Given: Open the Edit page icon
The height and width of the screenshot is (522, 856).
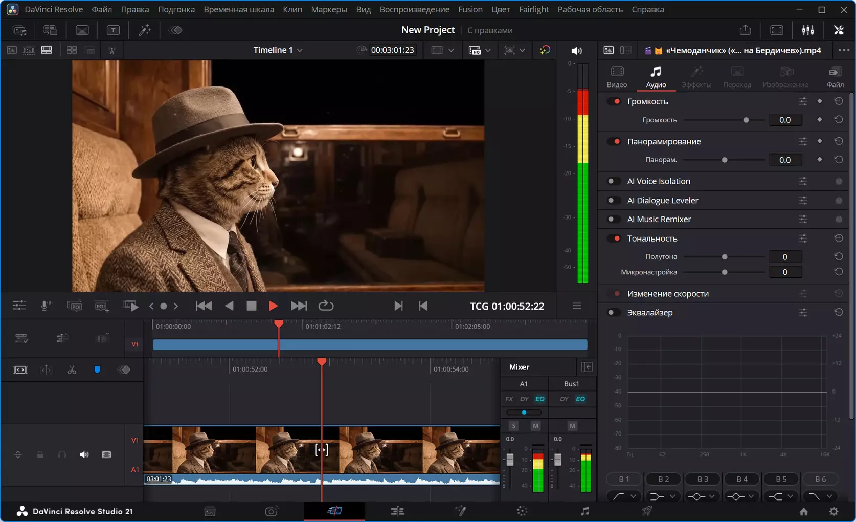Looking at the screenshot, I should (397, 511).
